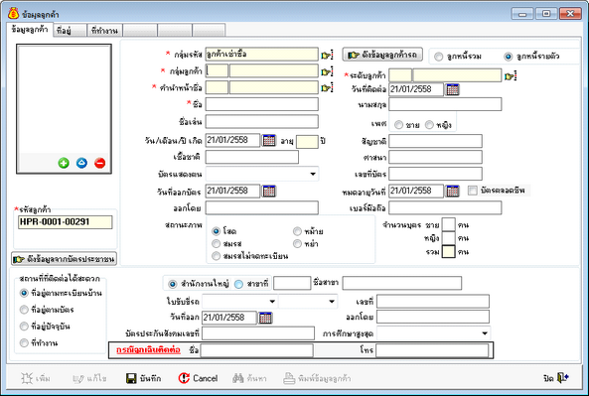Switch to ข้อมูลลูกค้า tab
Viewport: 589px width, 396px height.
pyautogui.click(x=30, y=30)
